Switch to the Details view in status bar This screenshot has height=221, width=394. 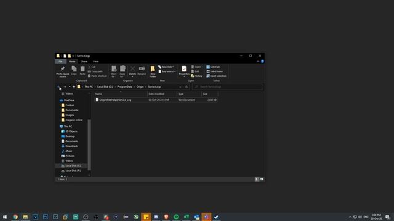257,179
